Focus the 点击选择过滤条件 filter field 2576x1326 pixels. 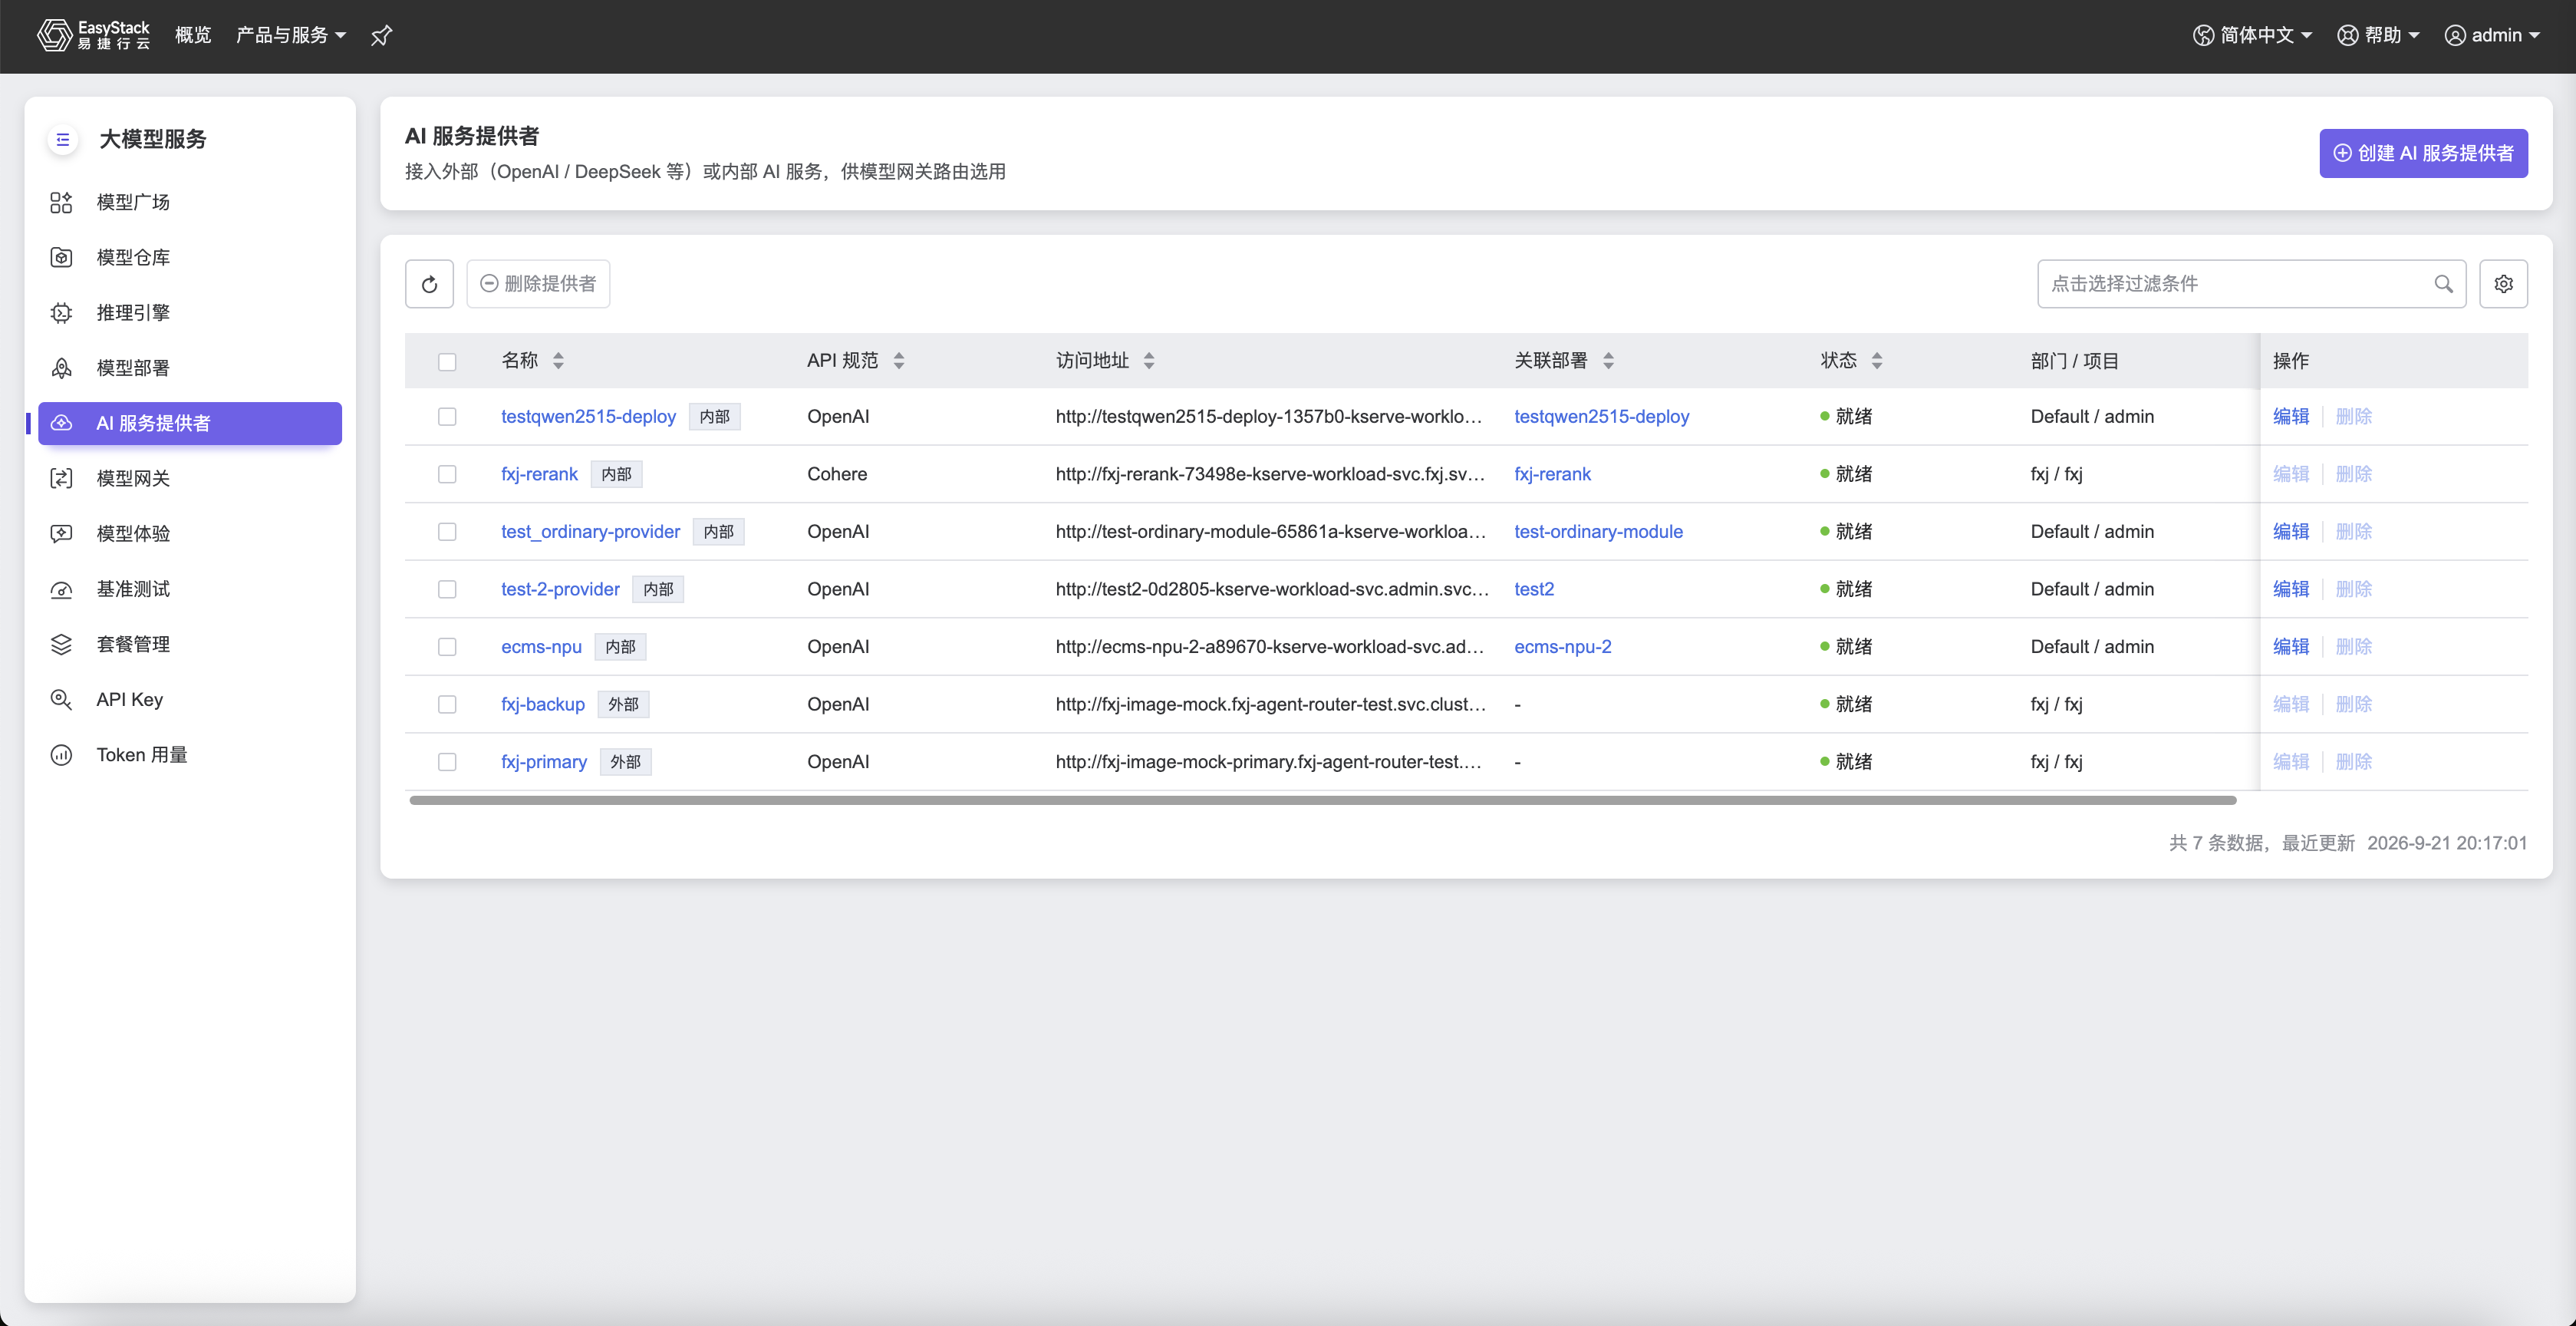coord(2251,284)
